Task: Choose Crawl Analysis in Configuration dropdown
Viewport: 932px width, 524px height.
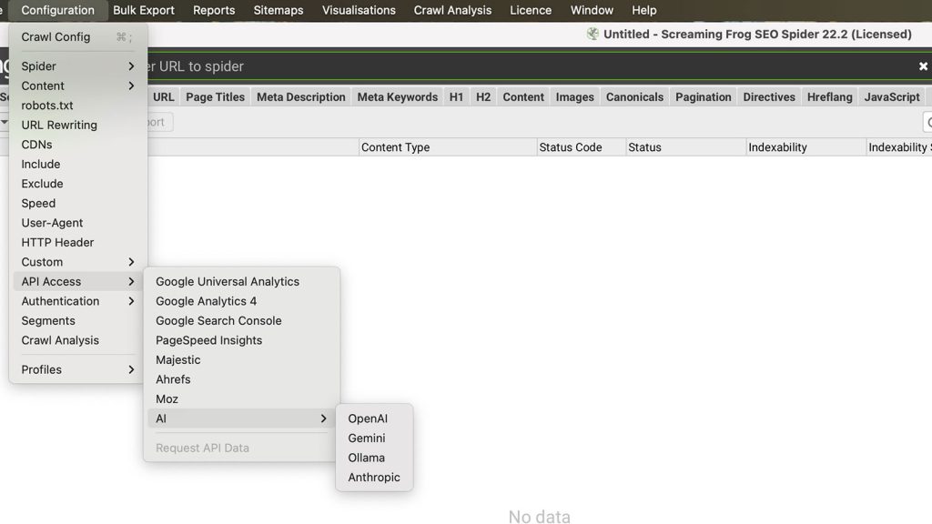Action: pos(78,340)
